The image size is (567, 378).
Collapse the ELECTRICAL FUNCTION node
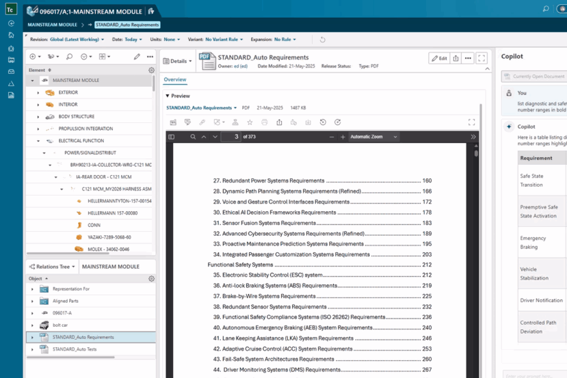[x=39, y=141]
